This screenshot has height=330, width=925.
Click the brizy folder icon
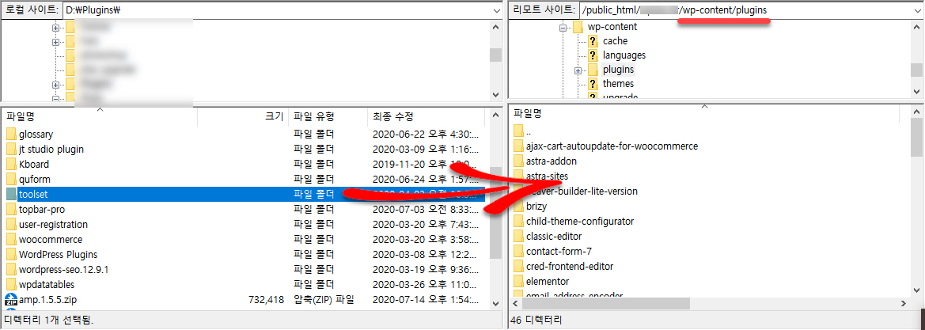click(x=518, y=206)
